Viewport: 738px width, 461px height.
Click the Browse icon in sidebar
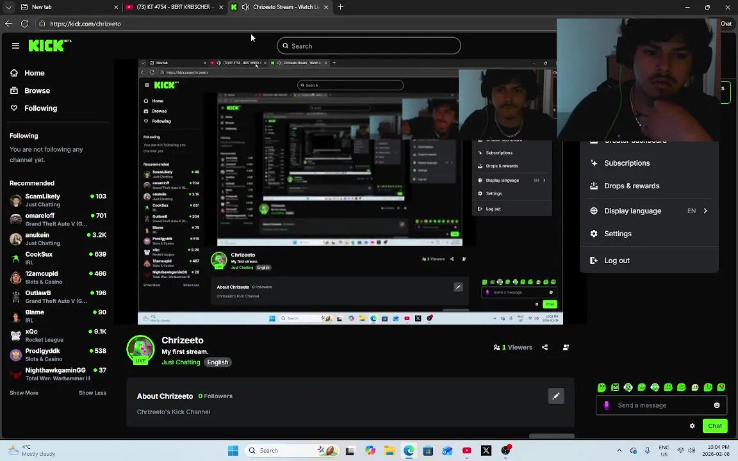pyautogui.click(x=14, y=90)
